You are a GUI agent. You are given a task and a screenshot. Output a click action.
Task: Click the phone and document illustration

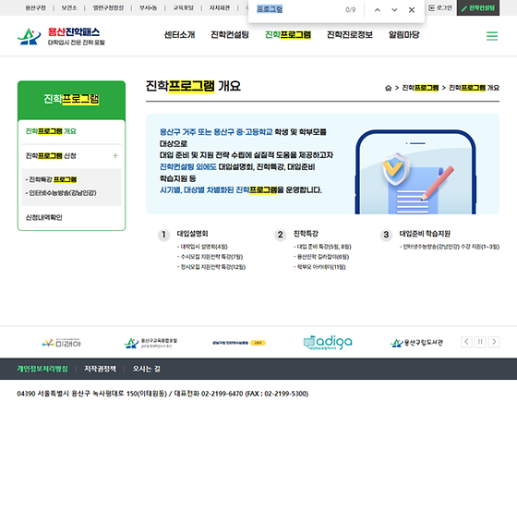point(415,172)
